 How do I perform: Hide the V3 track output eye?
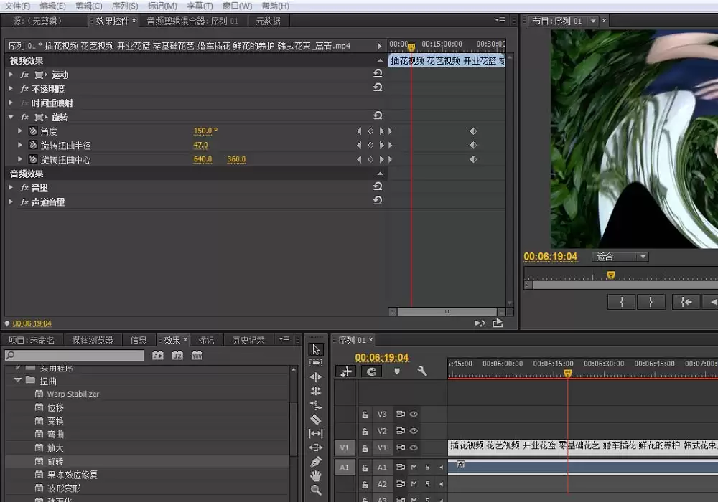[x=414, y=415]
